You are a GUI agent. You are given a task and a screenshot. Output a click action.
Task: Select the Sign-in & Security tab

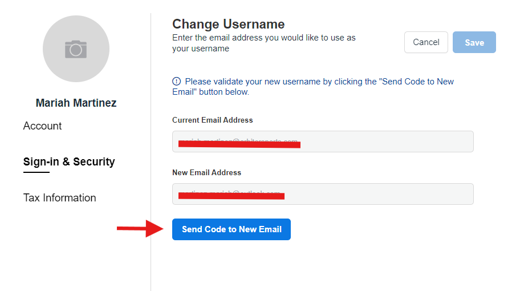point(69,161)
